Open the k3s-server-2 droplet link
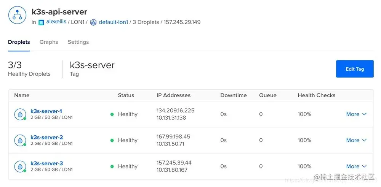Viewport: 381px width, 187px height. (x=46, y=137)
